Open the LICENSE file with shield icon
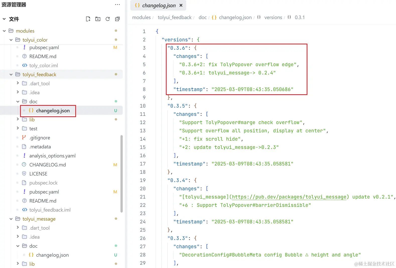Image resolution: width=396 pixels, height=268 pixels. click(x=38, y=174)
